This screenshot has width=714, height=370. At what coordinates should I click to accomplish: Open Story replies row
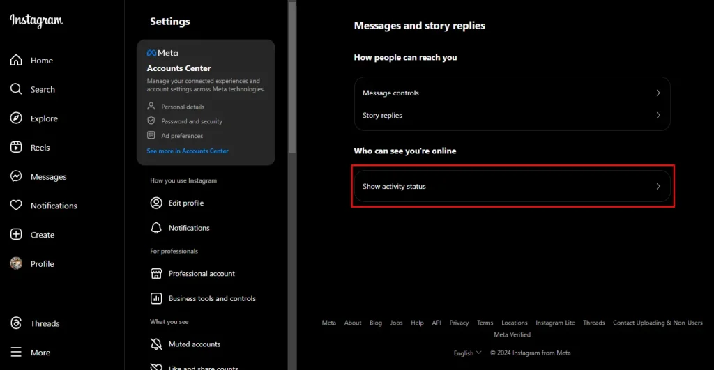512,115
